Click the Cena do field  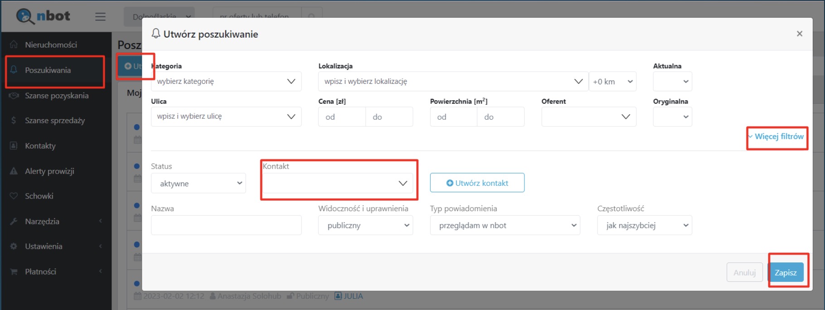tap(389, 117)
